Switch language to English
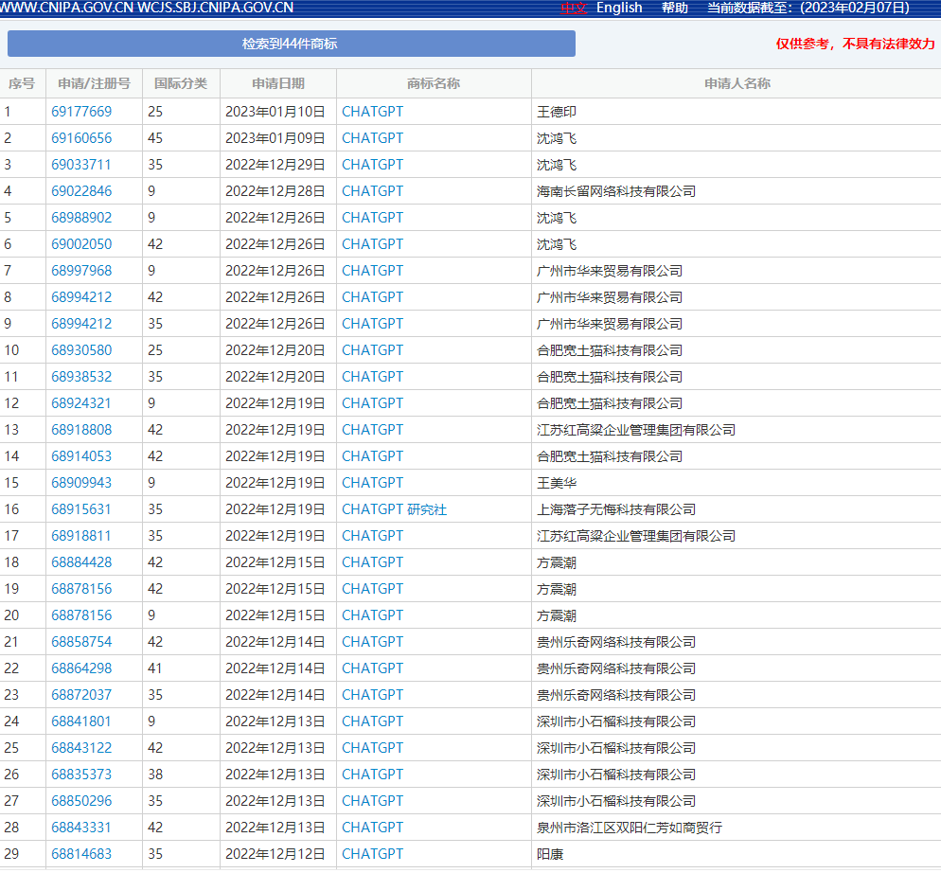The width and height of the screenshot is (941, 873). click(x=619, y=8)
